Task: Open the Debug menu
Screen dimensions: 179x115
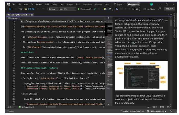Action: coord(54,4)
